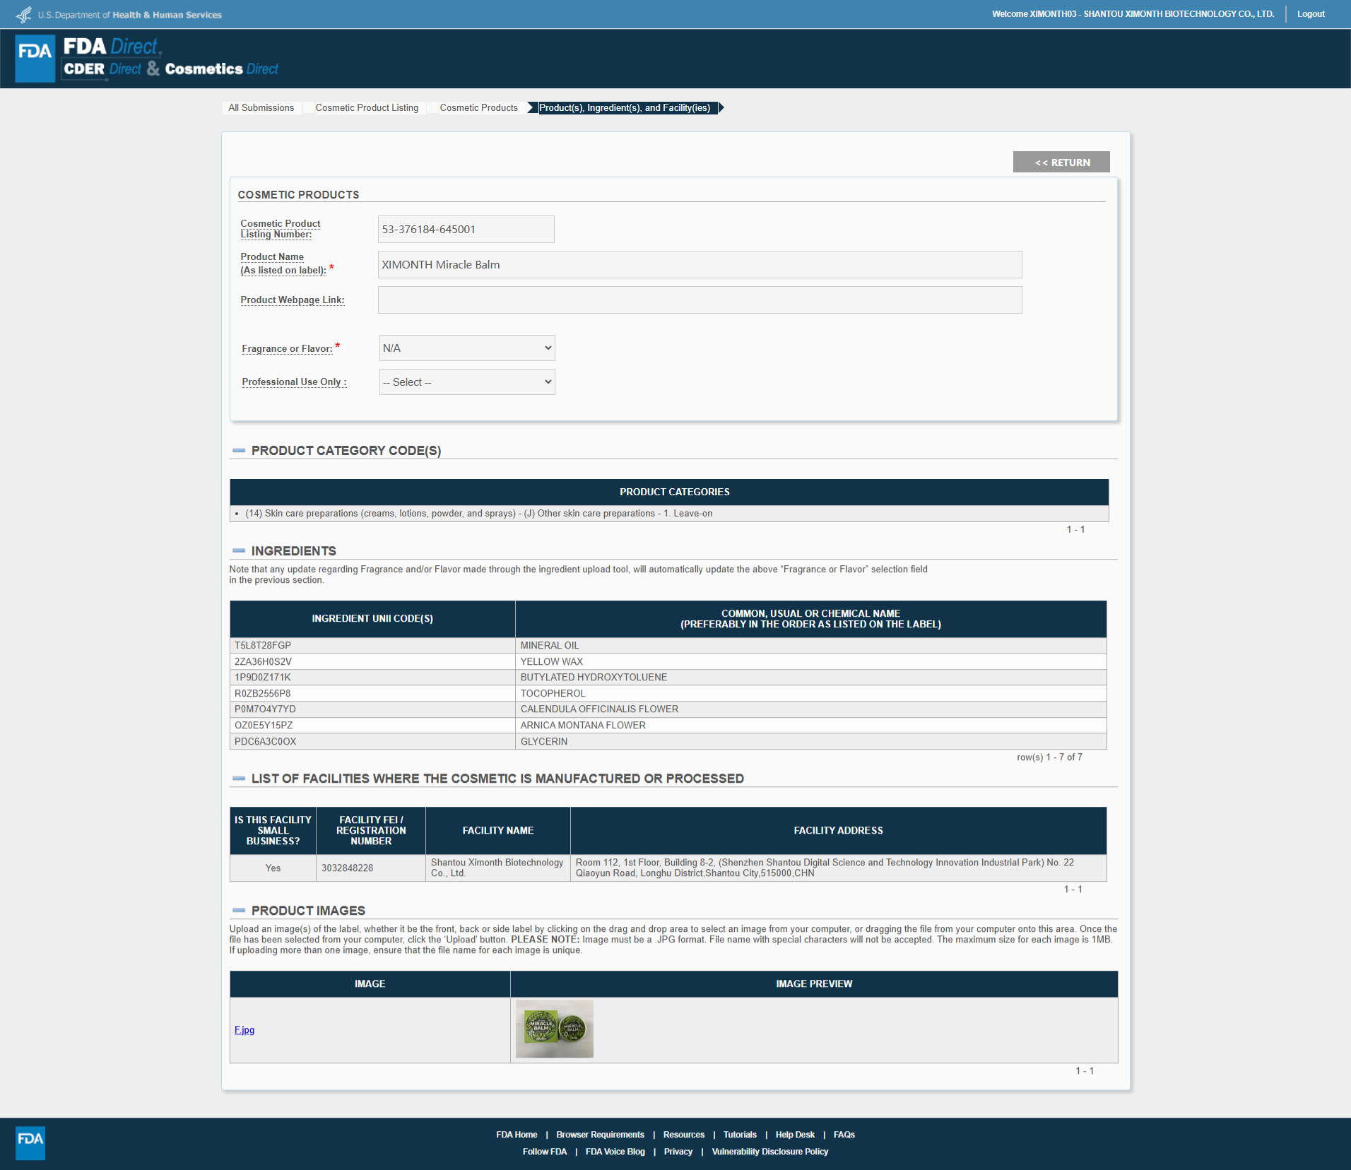Click the Welcome XIMONTH03 user text
Screen dimensions: 1351x1170
pyautogui.click(x=1133, y=14)
